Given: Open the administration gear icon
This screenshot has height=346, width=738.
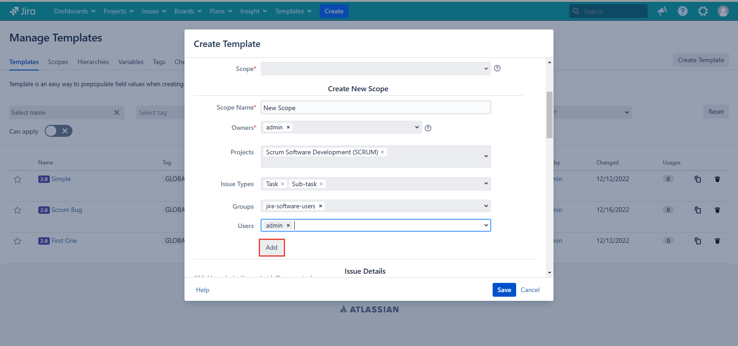Looking at the screenshot, I should point(703,11).
